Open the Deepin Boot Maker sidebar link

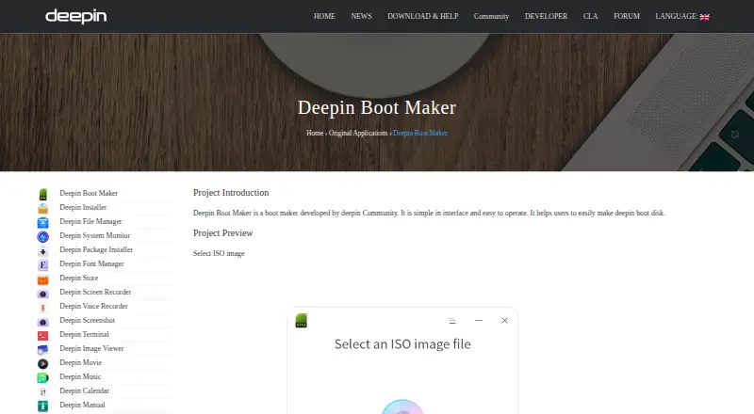89,193
